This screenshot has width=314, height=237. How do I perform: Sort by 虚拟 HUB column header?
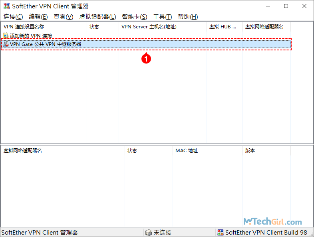(225, 27)
